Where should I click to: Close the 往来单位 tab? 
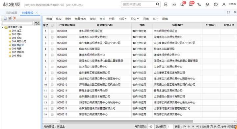(x=37, y=13)
